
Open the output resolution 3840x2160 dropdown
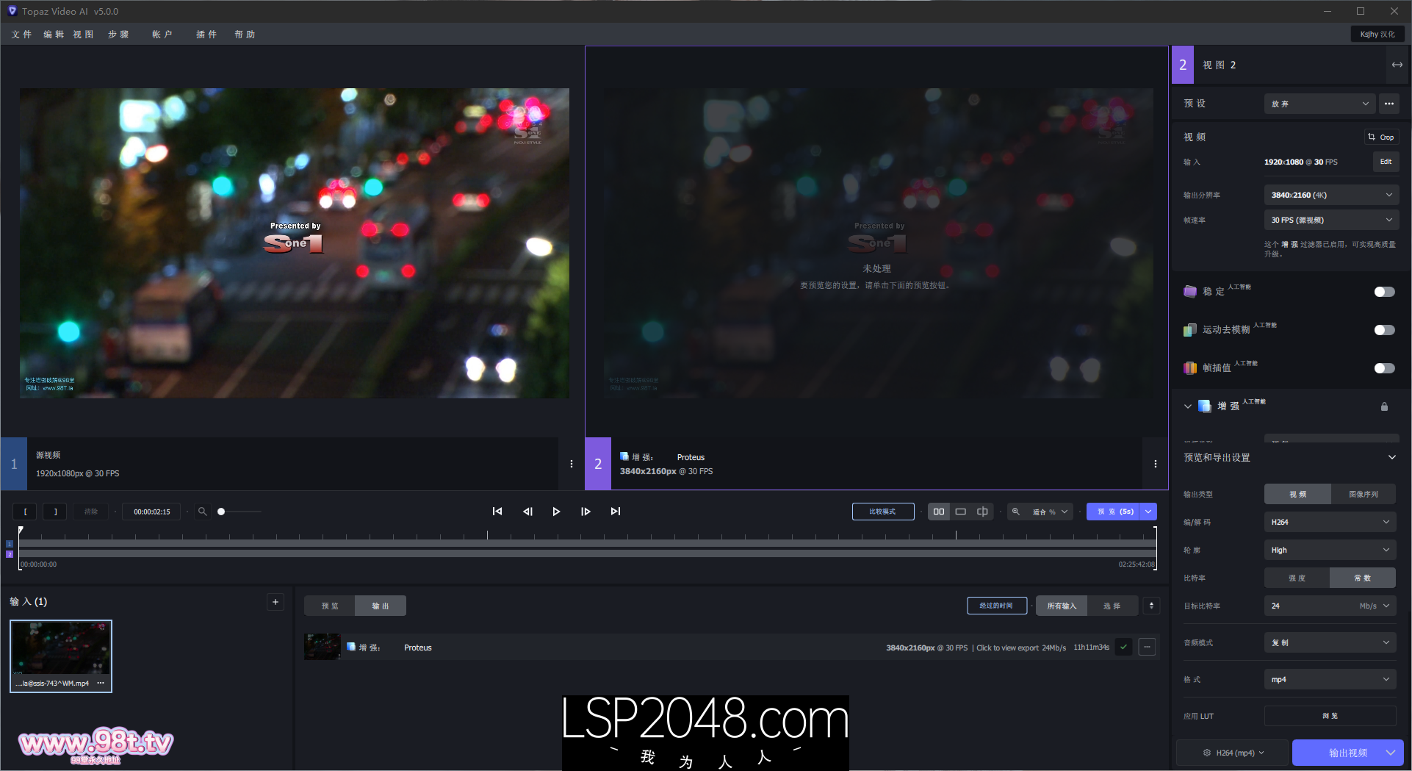pyautogui.click(x=1330, y=195)
